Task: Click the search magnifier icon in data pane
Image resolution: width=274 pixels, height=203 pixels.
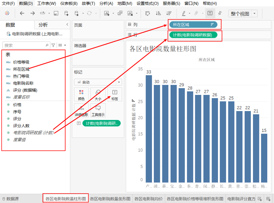Action: point(47,45)
